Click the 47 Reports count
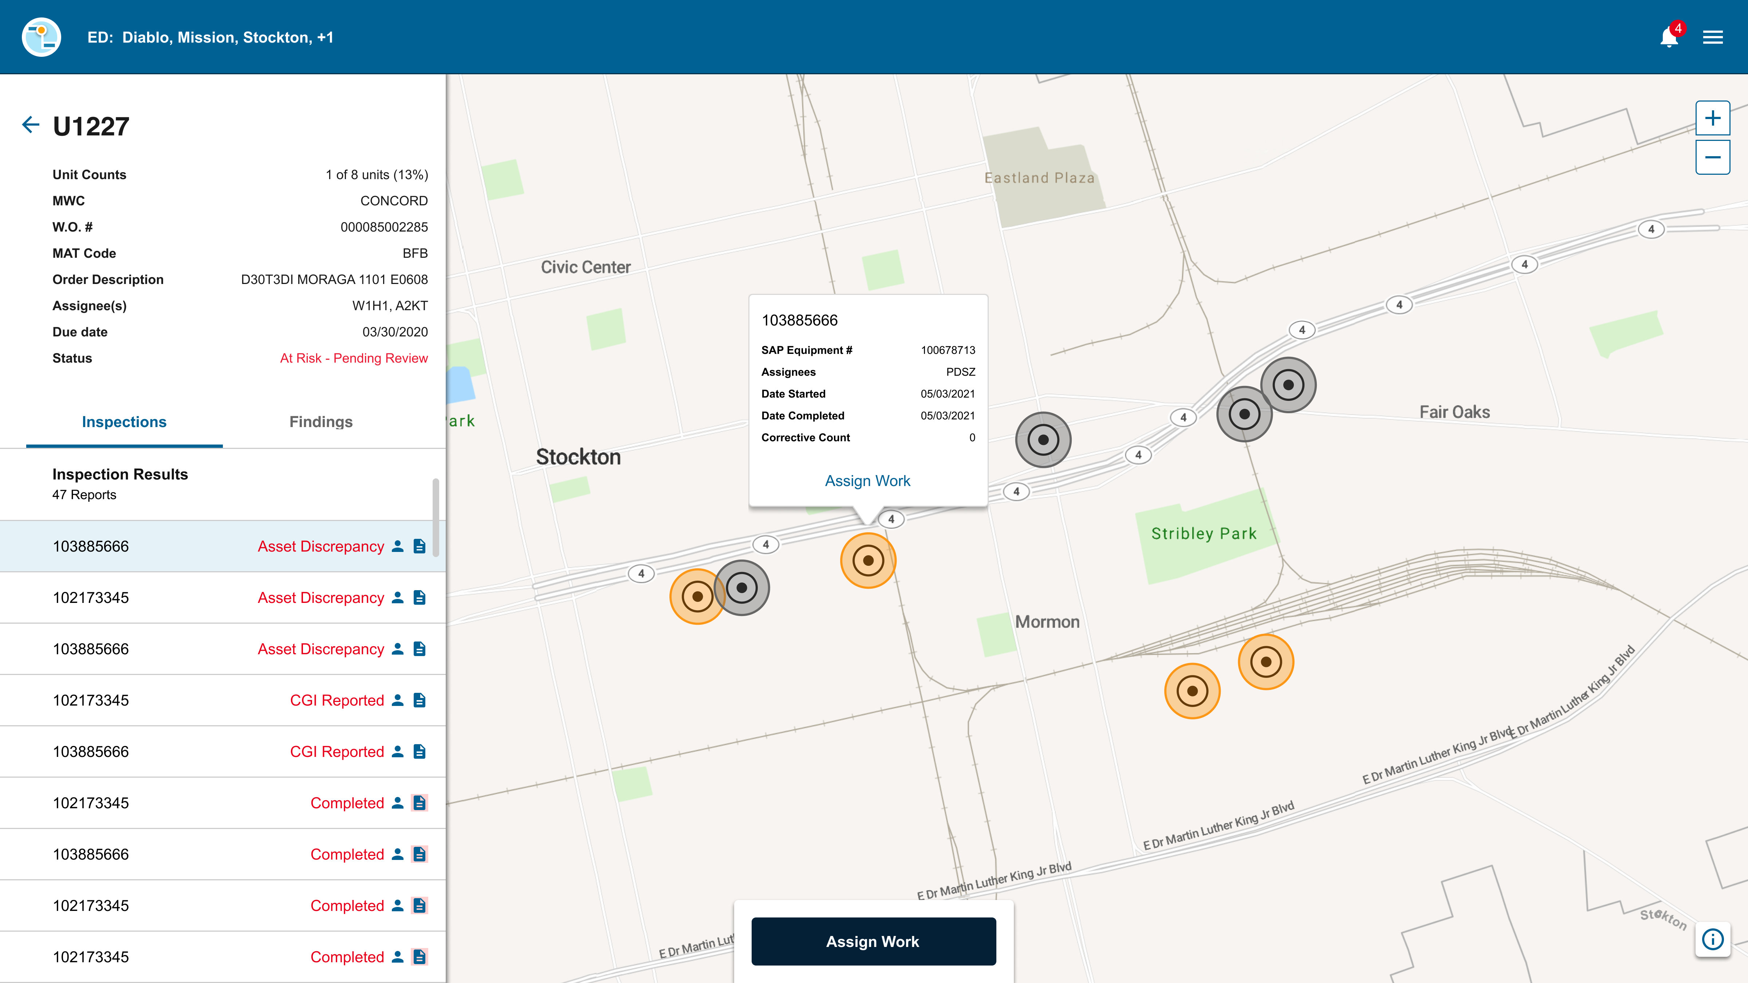This screenshot has width=1748, height=983. [84, 494]
